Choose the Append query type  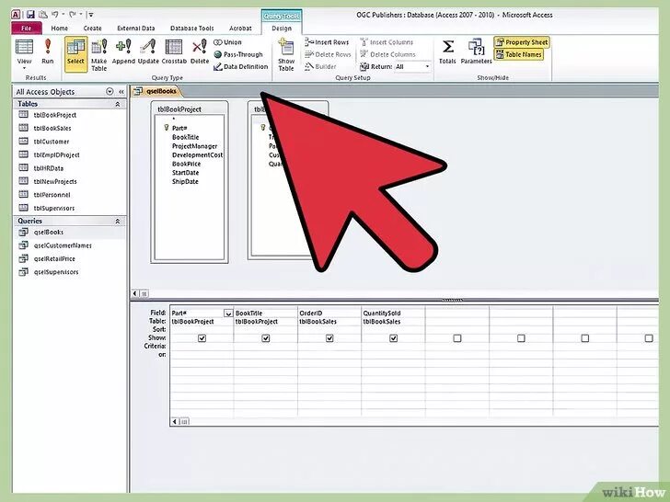coord(123,51)
